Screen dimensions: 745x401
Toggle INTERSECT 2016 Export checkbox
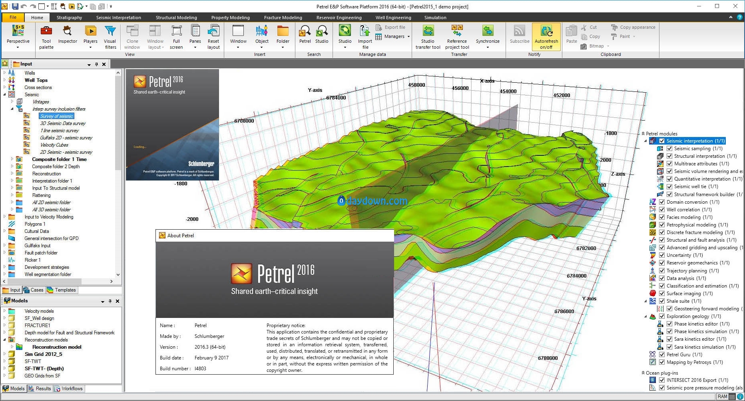pyautogui.click(x=662, y=380)
